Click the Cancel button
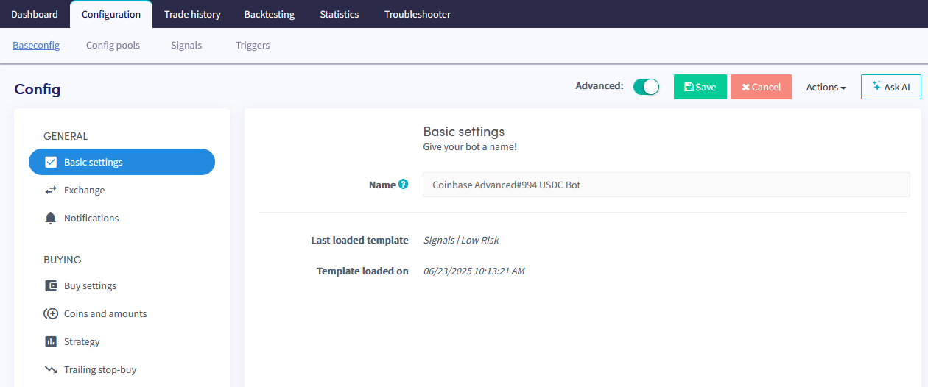The image size is (928, 387). click(x=761, y=87)
